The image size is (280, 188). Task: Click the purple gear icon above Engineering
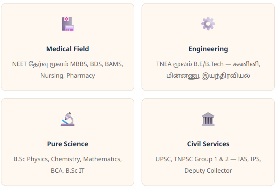coord(208,24)
